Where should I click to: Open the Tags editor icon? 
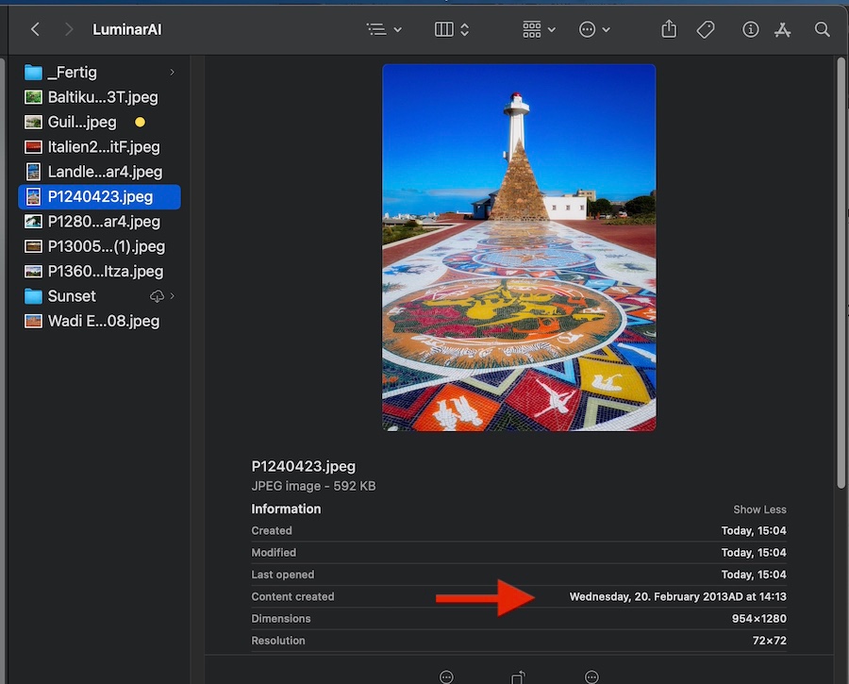tap(706, 29)
